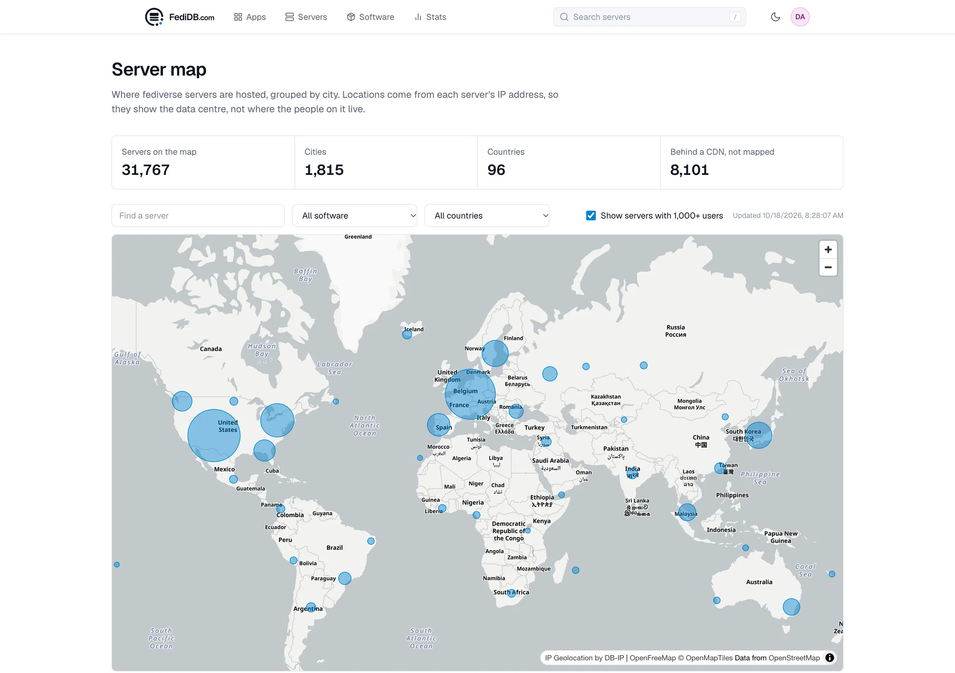The image size is (955, 673).
Task: Open the Stats page
Action: pyautogui.click(x=430, y=17)
